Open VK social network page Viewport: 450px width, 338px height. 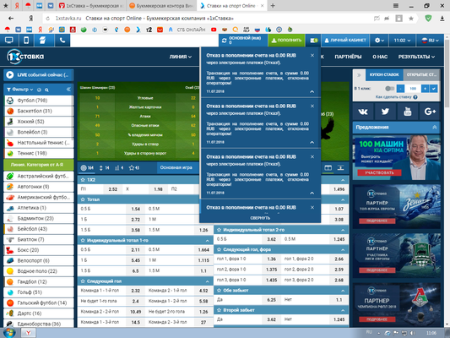(x=363, y=112)
